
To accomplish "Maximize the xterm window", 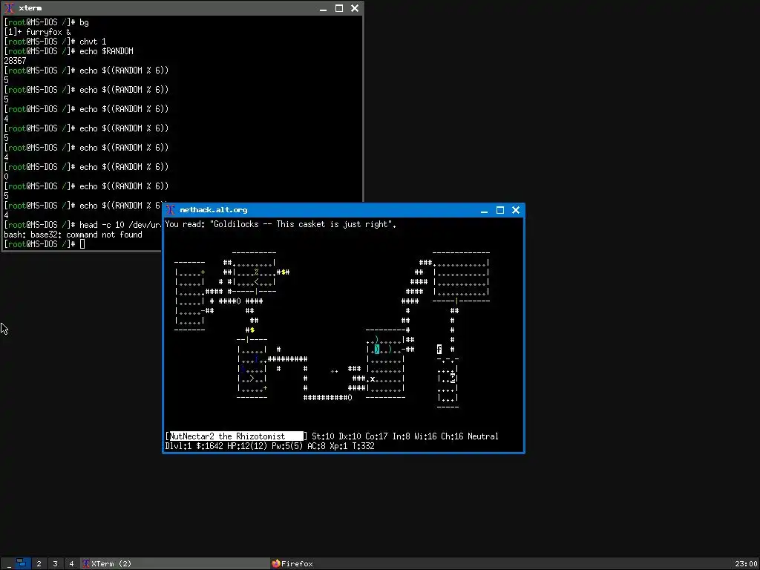I will point(339,8).
